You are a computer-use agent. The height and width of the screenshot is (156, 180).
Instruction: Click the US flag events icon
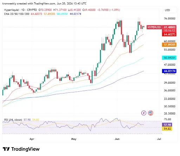coord(150,113)
